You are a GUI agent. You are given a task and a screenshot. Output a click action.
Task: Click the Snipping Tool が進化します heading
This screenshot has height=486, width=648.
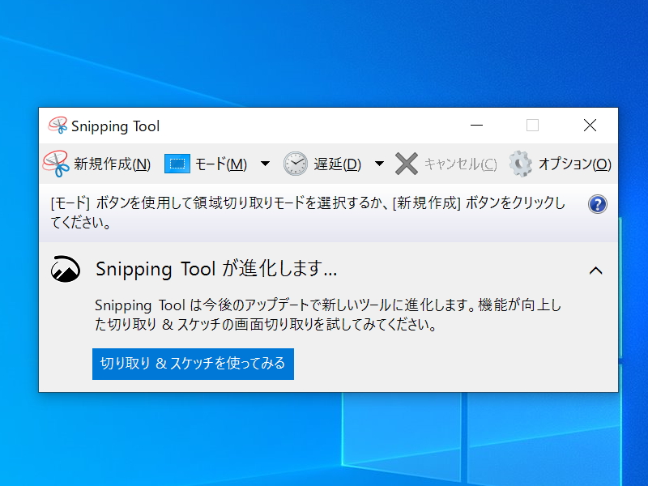click(211, 268)
